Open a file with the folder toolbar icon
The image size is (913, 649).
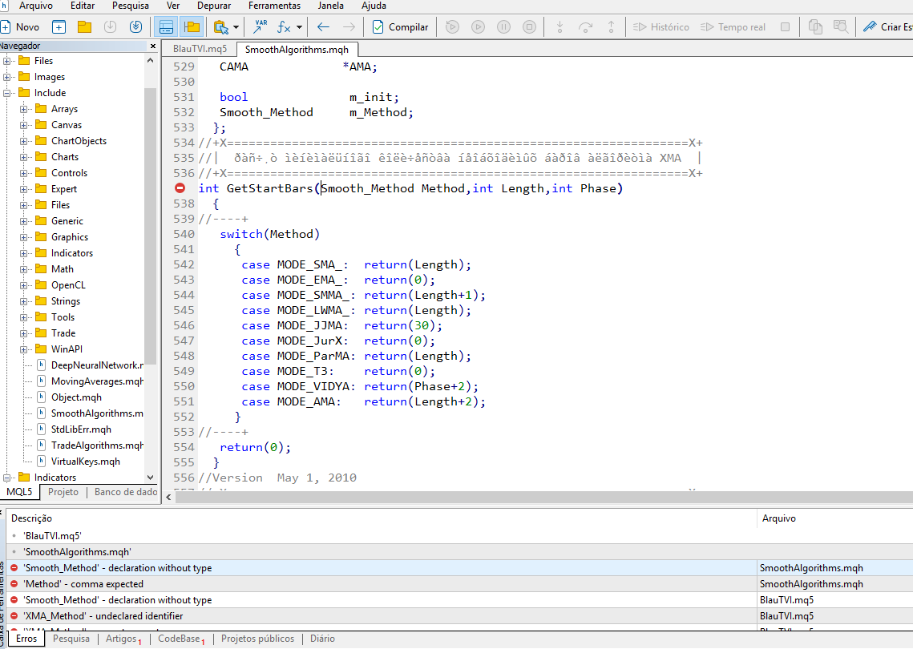point(84,26)
